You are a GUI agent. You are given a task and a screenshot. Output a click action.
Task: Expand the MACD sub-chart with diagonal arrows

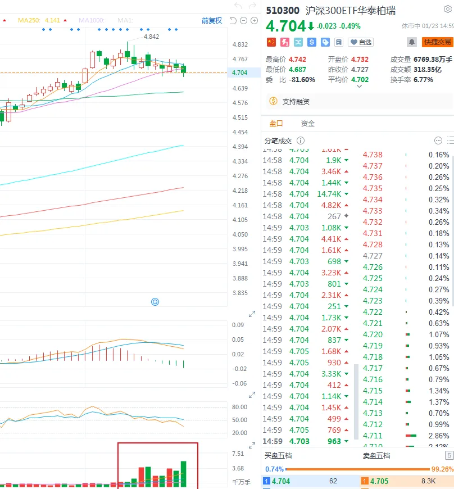(x=252, y=314)
